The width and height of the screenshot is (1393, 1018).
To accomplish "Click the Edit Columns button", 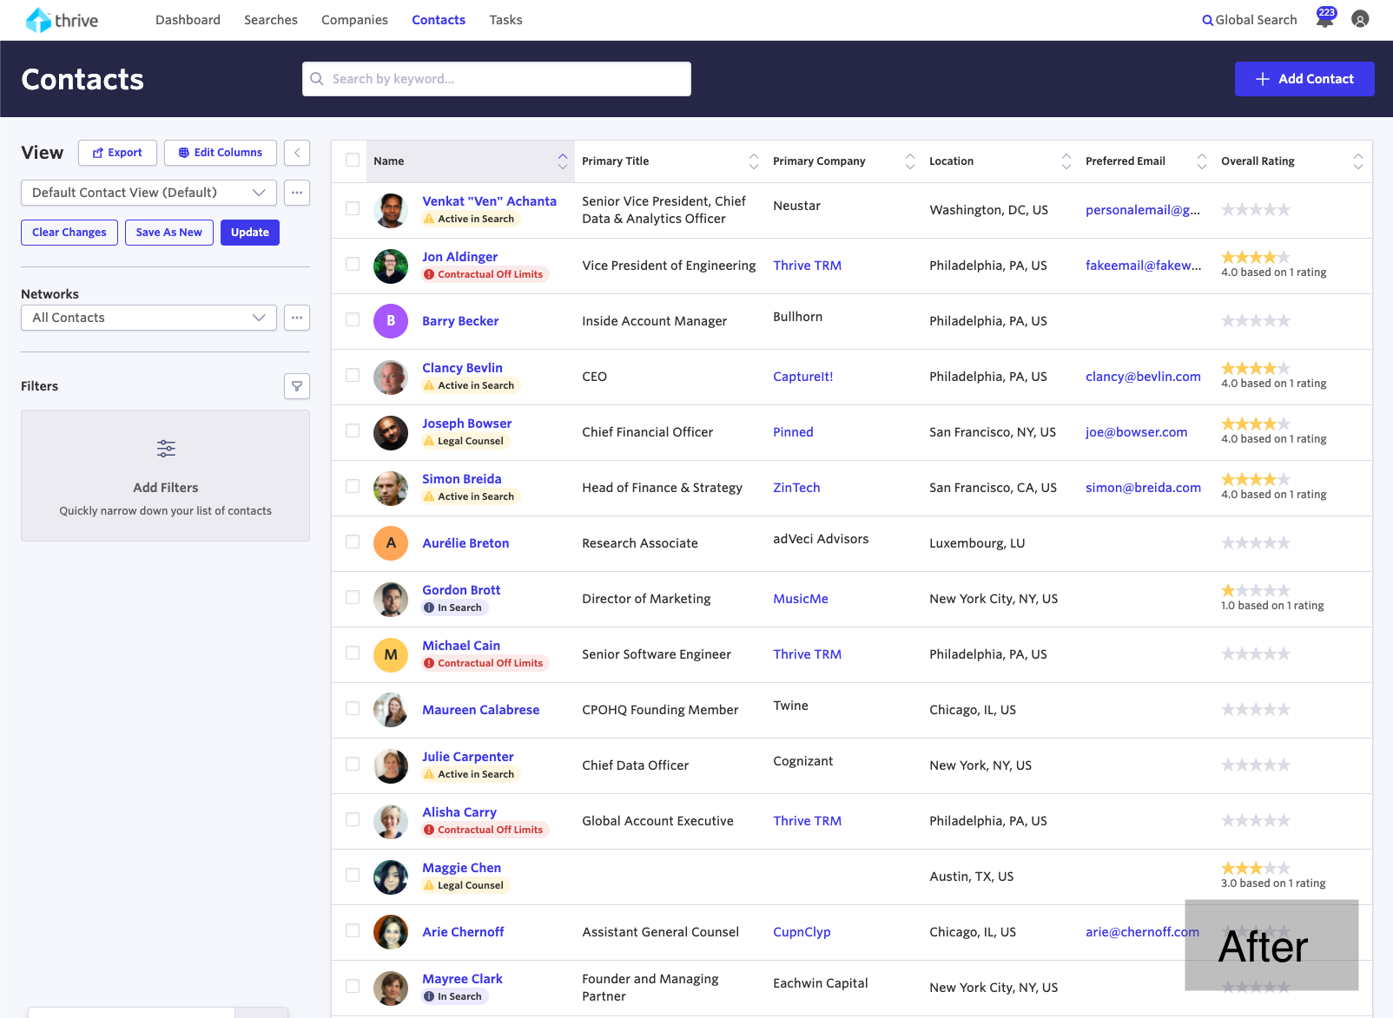I will 221,153.
